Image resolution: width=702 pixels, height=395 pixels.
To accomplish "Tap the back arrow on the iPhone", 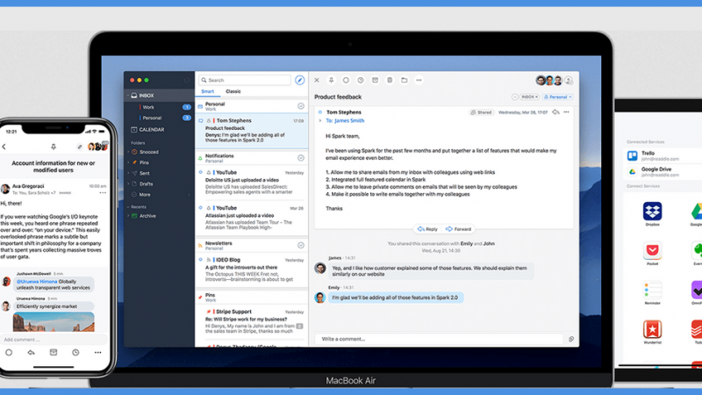I will coord(4,147).
